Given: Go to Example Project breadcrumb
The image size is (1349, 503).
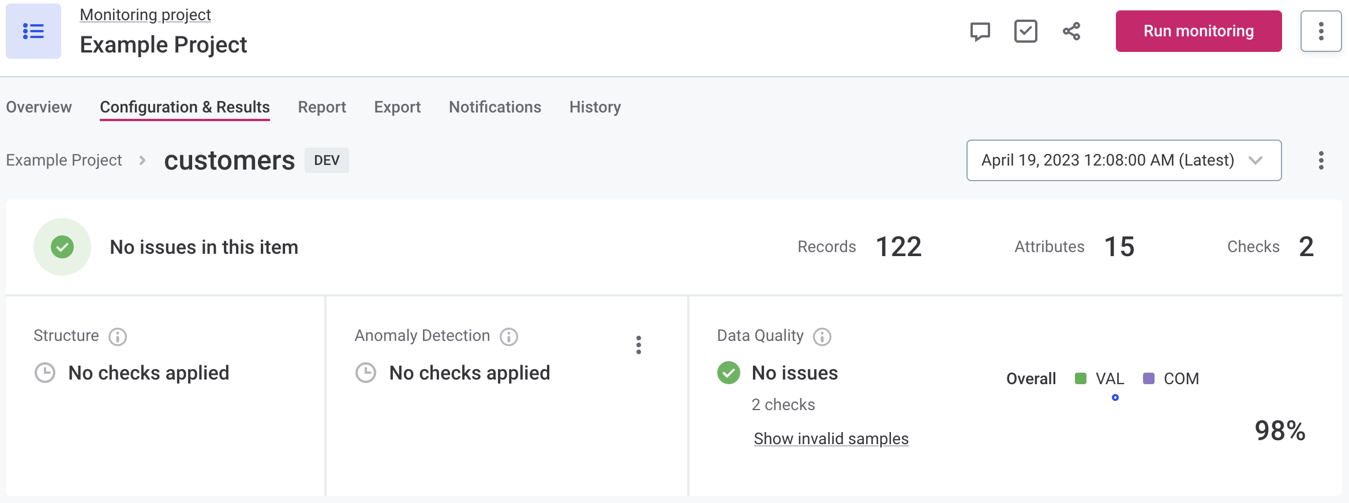Looking at the screenshot, I should pyautogui.click(x=64, y=160).
